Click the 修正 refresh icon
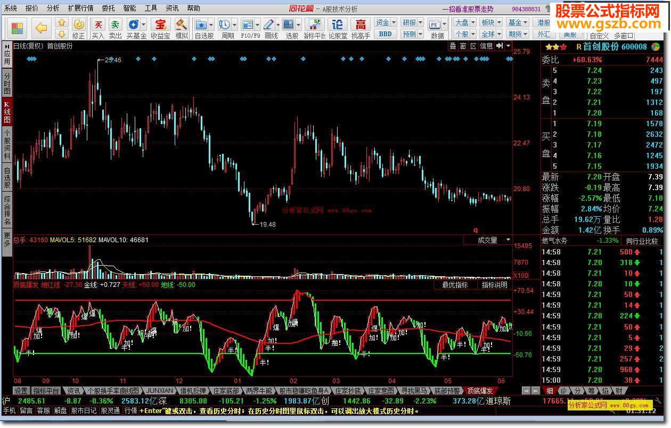 [78, 24]
